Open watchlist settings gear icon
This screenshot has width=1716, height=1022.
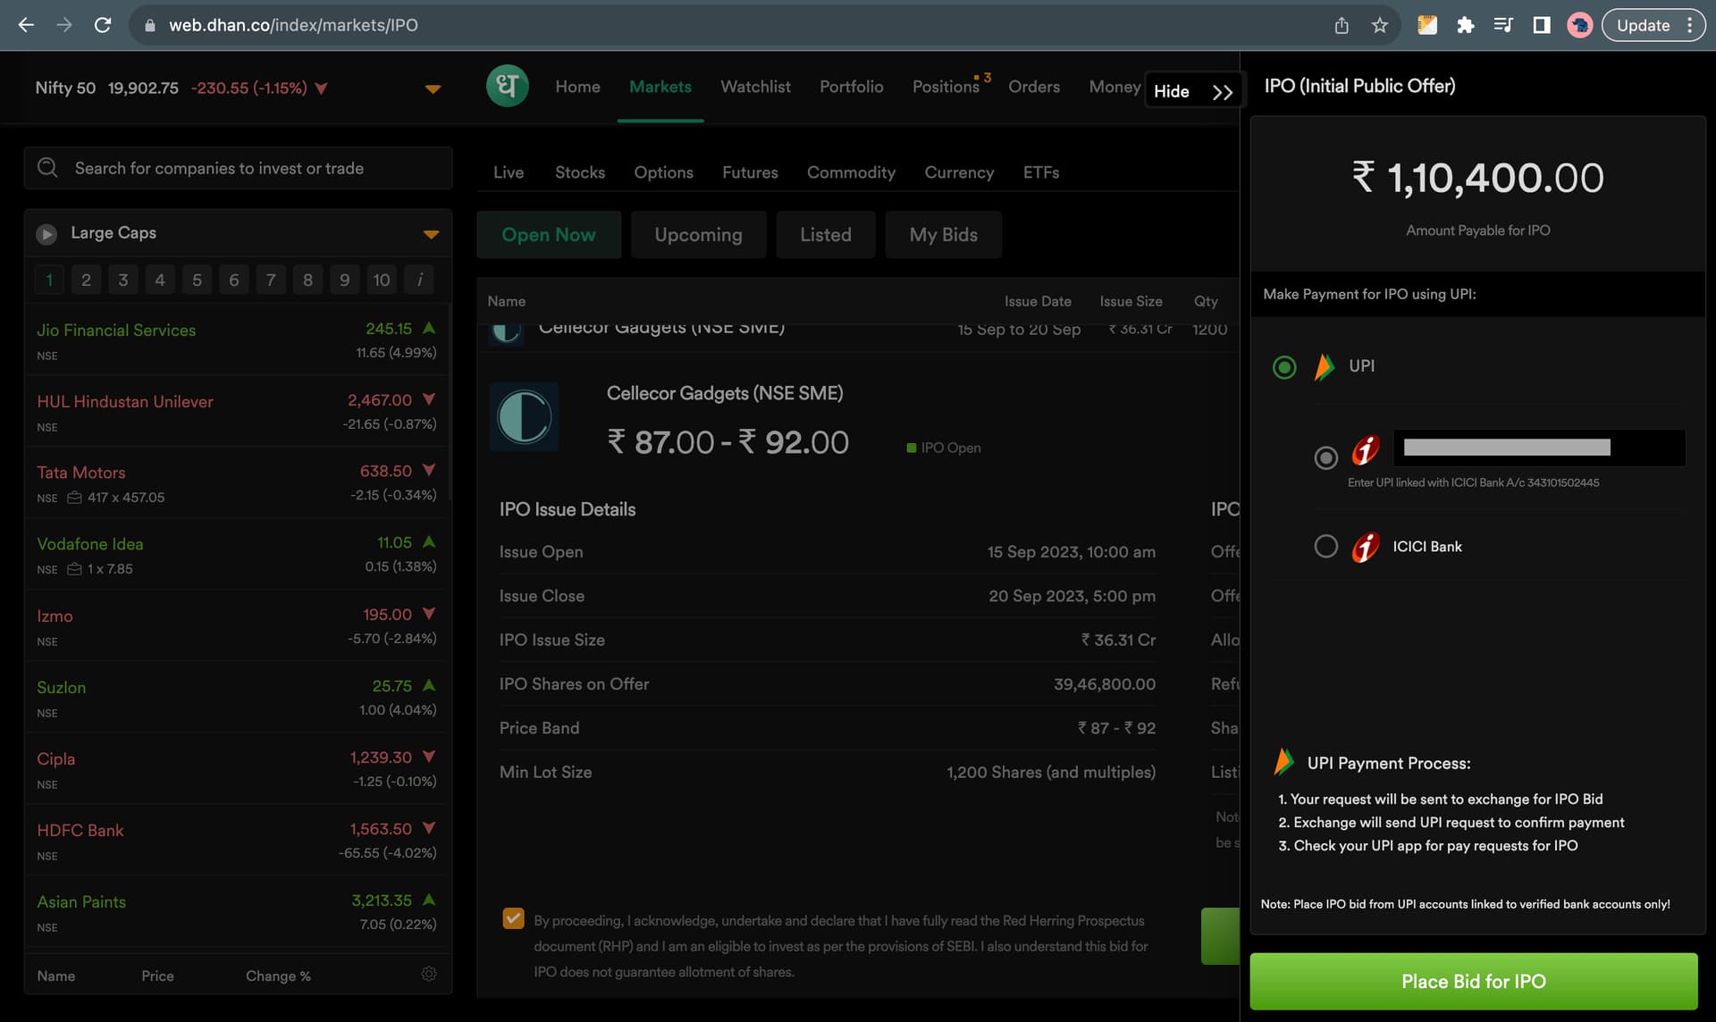coord(429,975)
